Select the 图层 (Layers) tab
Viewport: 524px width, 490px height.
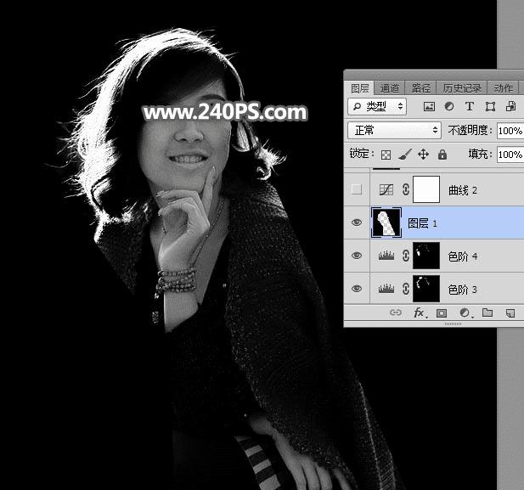[x=359, y=88]
